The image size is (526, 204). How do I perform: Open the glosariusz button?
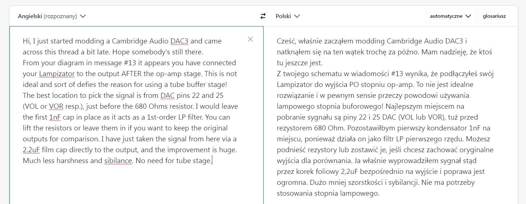494,16
